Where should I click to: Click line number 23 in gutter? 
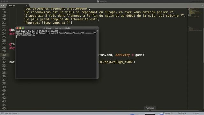tap(4, 30)
